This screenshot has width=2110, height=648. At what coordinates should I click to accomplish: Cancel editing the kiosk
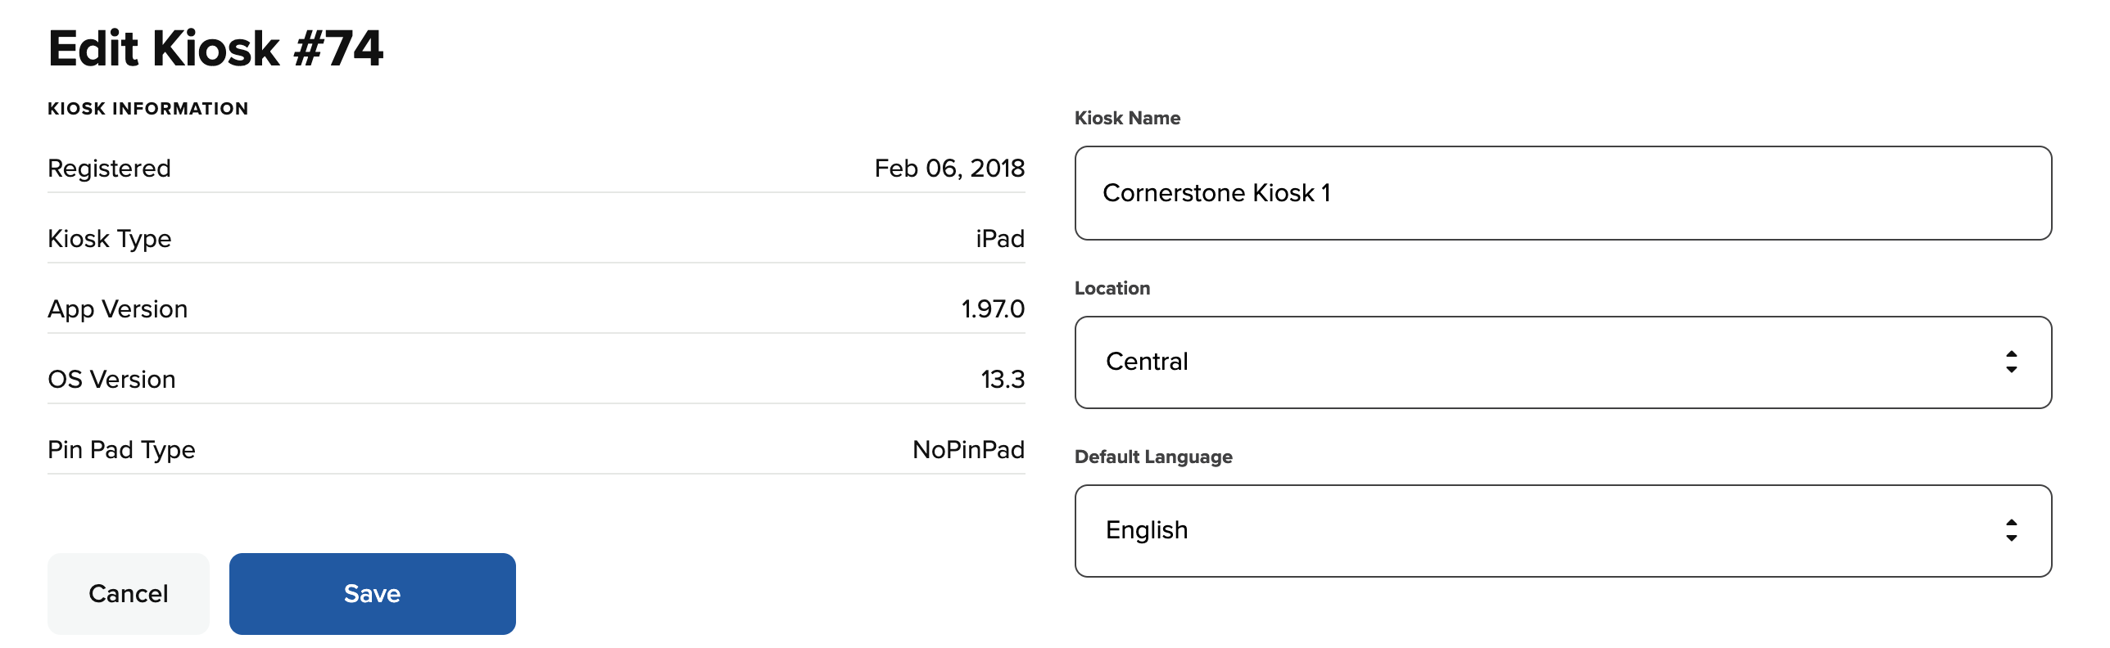click(128, 594)
